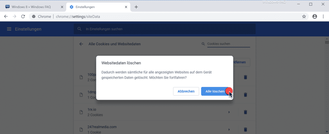Click the page's vertical scrollbar thumb
Viewport: 329px width, 134px height.
(x=327, y=42)
